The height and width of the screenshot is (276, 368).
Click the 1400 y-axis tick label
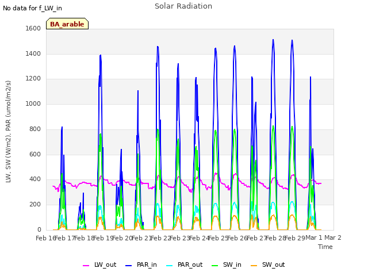pos(33,53)
